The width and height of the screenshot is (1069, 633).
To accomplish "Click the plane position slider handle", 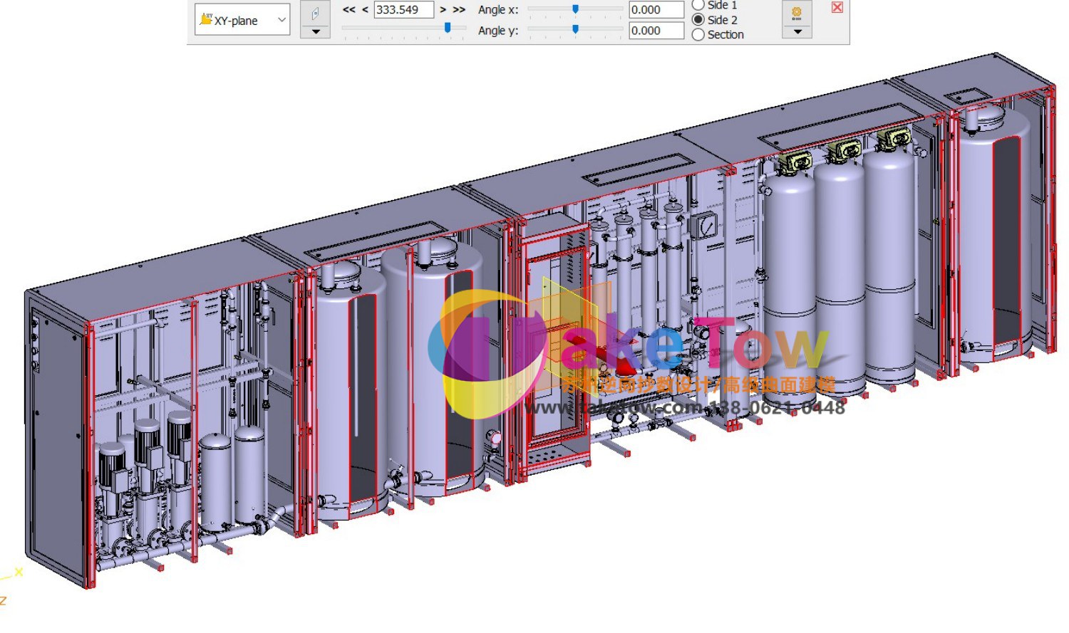I will click(448, 28).
